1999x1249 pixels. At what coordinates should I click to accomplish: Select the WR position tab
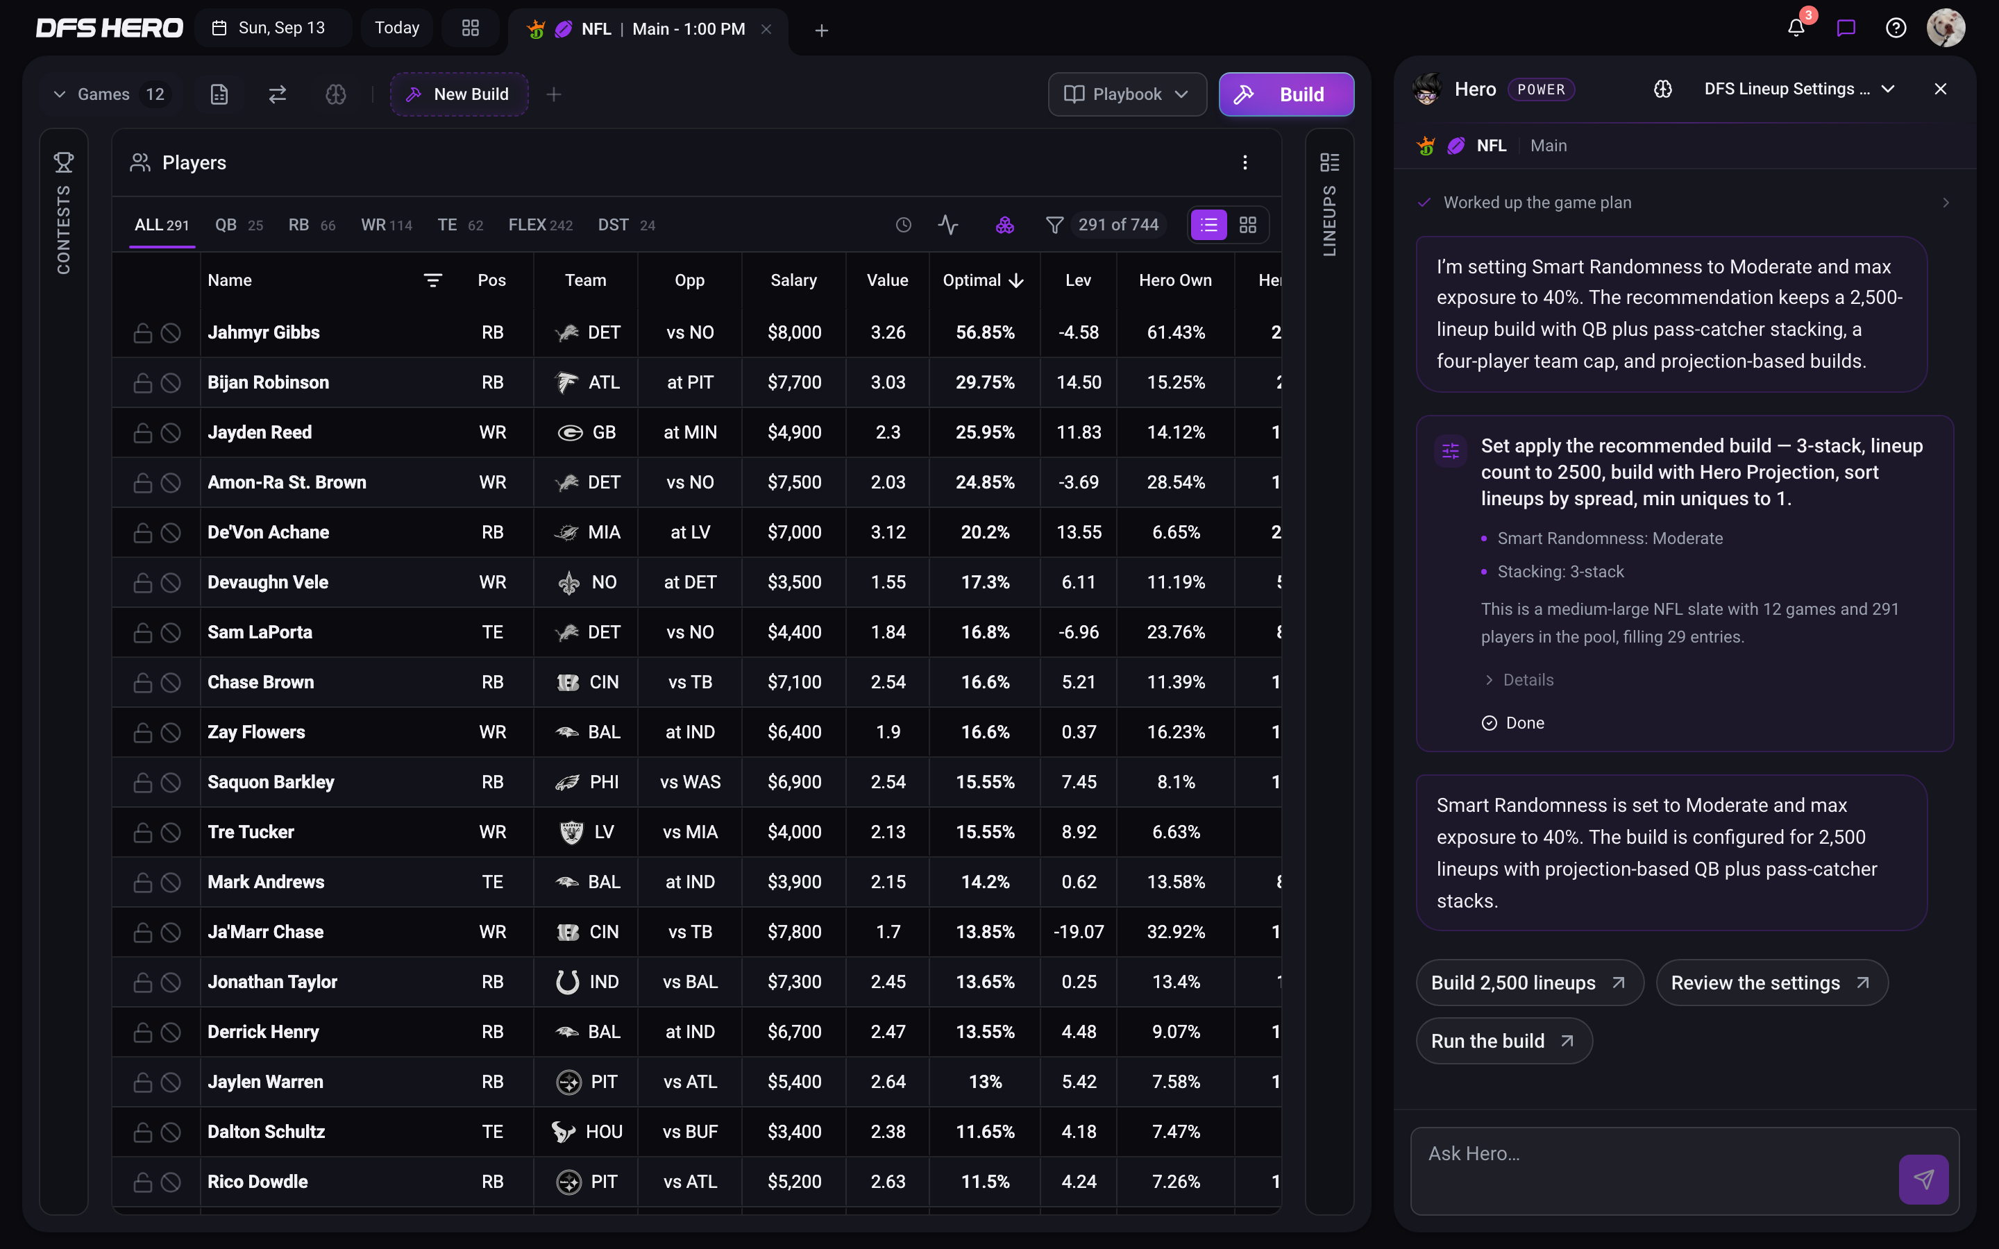[386, 225]
